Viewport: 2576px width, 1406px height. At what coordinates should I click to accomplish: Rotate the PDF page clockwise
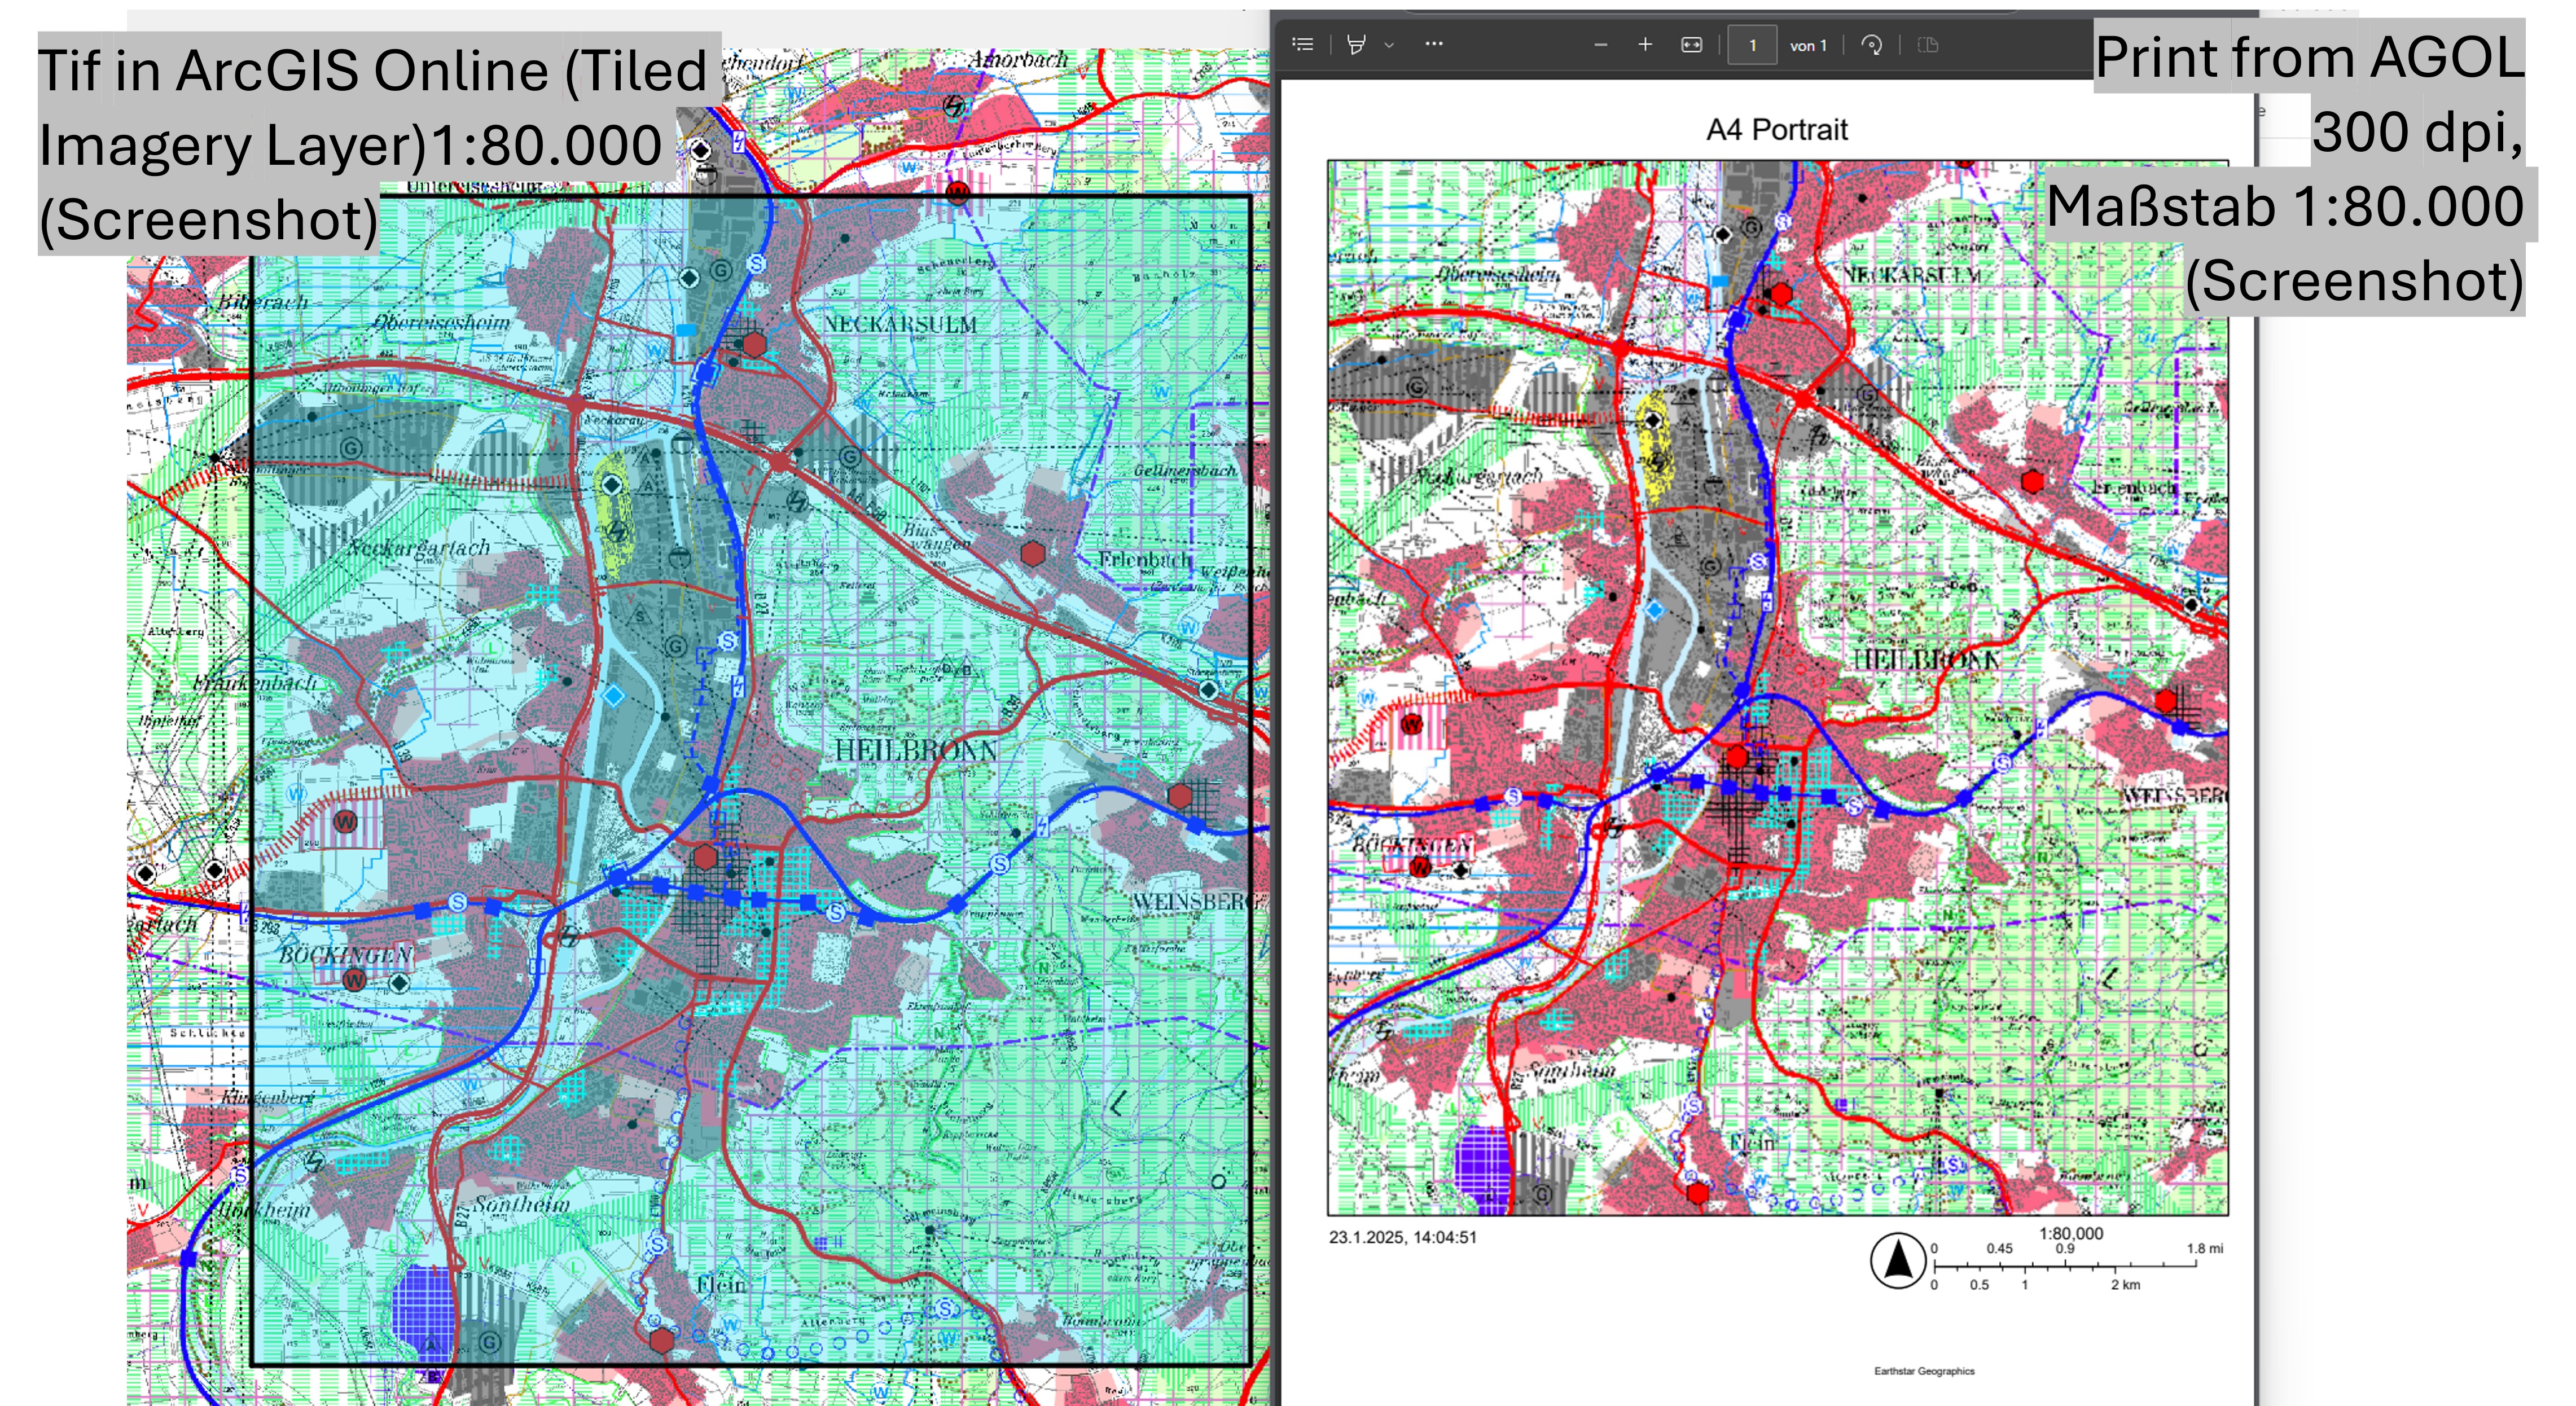point(1872,45)
